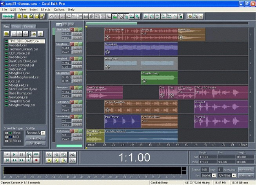The height and width of the screenshot is (185, 256).
Task: Zoom to the right edge of the selection
Action: 64,160
